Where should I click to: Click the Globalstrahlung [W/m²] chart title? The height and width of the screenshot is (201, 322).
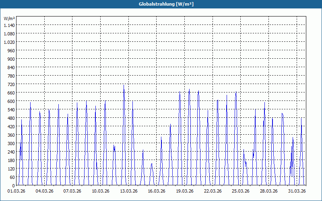pos(166,4)
